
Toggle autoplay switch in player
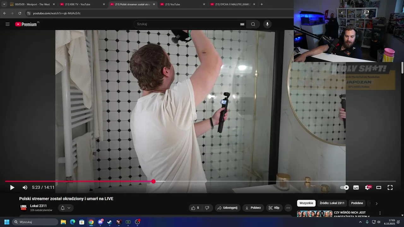click(x=344, y=188)
